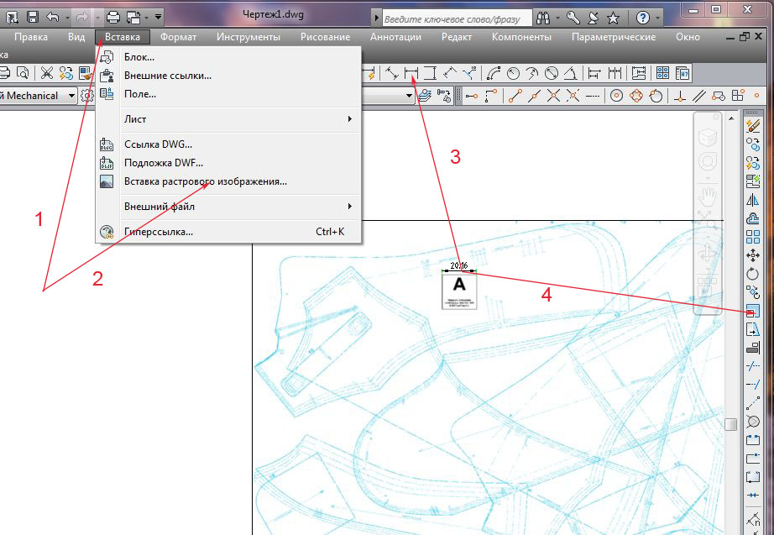Click the Favorites star icon
The width and height of the screenshot is (774, 535).
tap(614, 17)
